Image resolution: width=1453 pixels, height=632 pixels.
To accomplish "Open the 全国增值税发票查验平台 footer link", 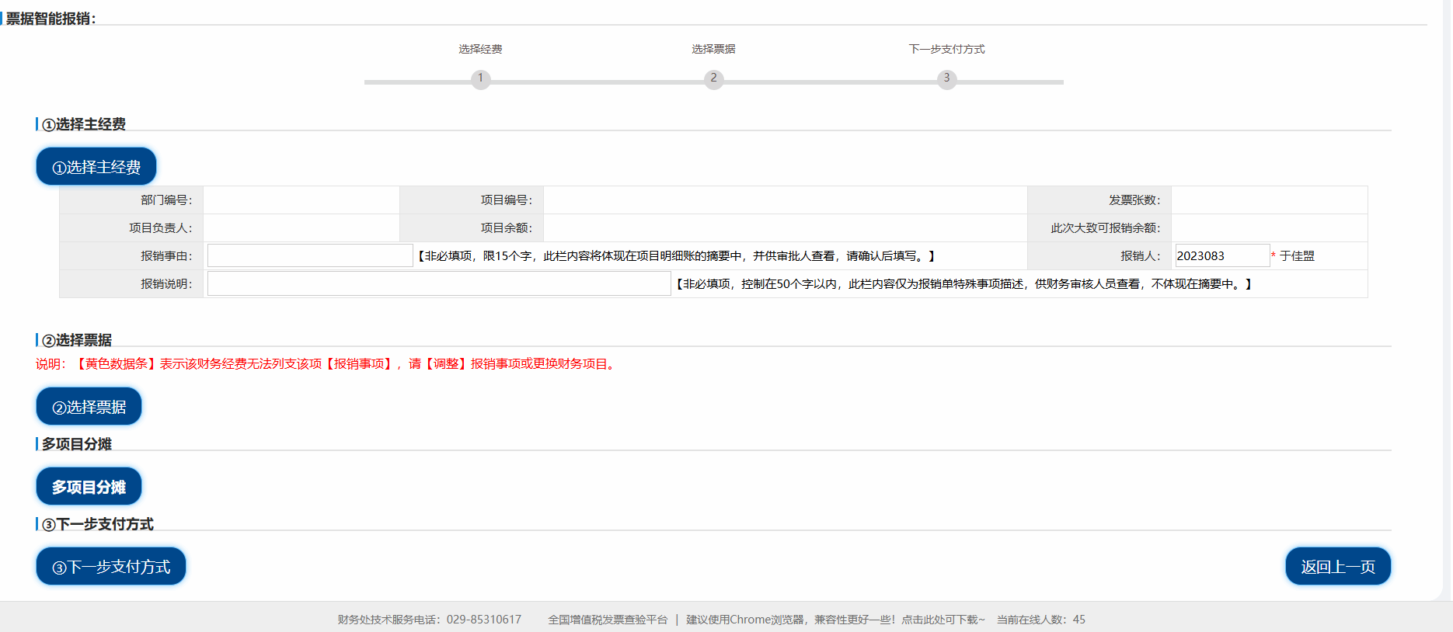I will point(608,620).
